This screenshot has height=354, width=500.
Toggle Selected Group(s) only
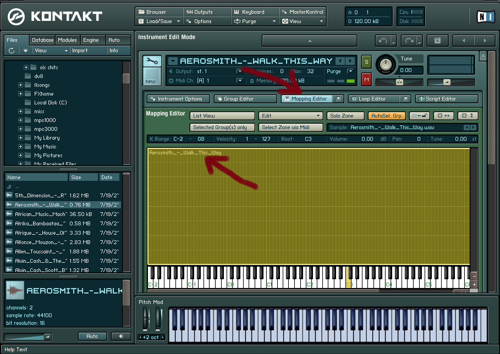(222, 128)
